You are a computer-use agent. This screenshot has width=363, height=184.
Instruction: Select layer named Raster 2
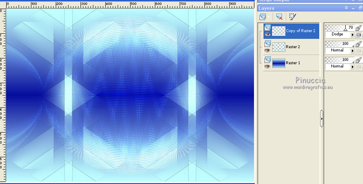[293, 47]
